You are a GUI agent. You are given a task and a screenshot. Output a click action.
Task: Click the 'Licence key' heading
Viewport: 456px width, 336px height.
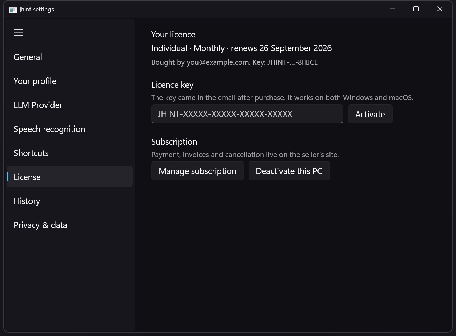pos(172,85)
